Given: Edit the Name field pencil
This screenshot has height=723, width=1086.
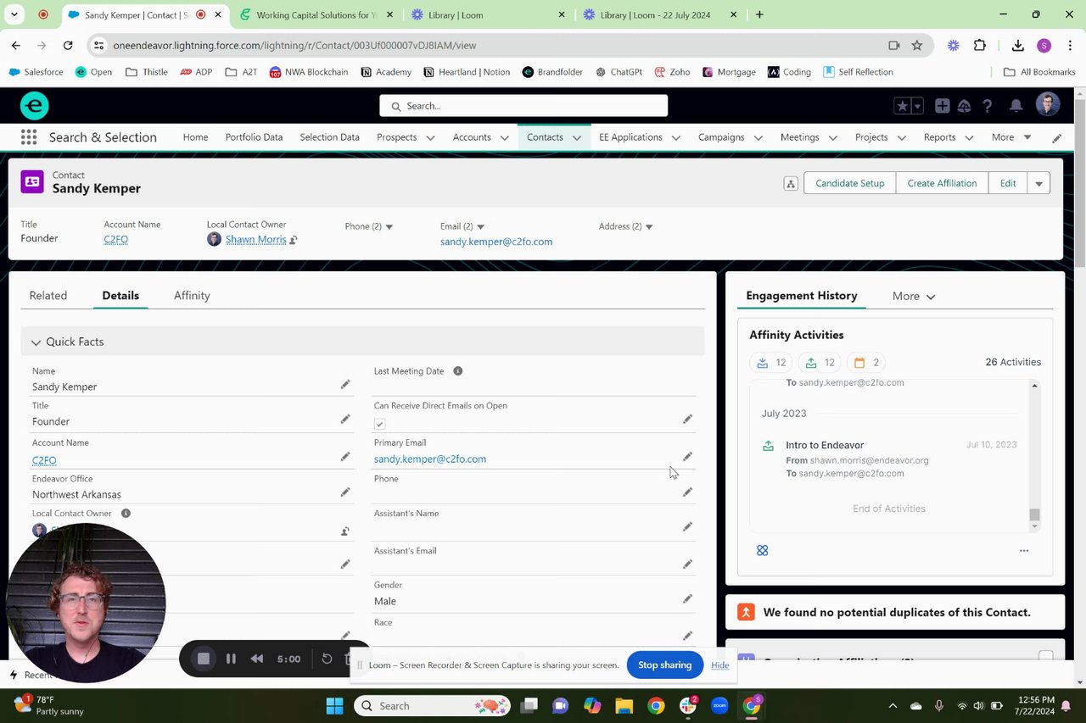Looking at the screenshot, I should tap(345, 385).
